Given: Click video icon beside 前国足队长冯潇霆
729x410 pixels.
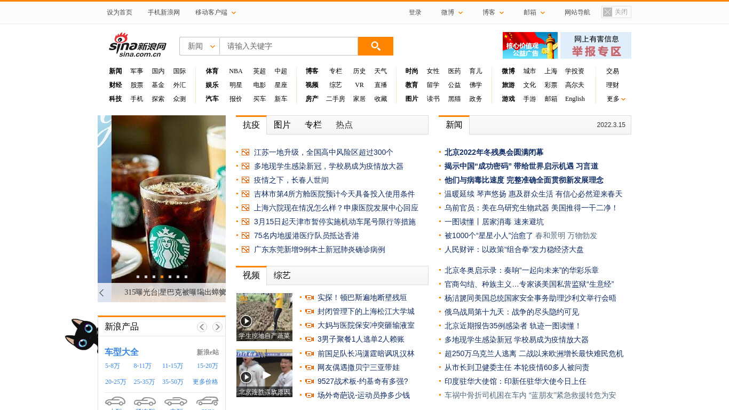Looking at the screenshot, I should coord(309,353).
